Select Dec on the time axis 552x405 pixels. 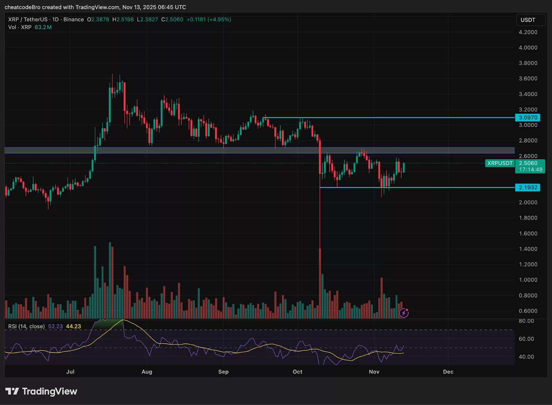(448, 372)
